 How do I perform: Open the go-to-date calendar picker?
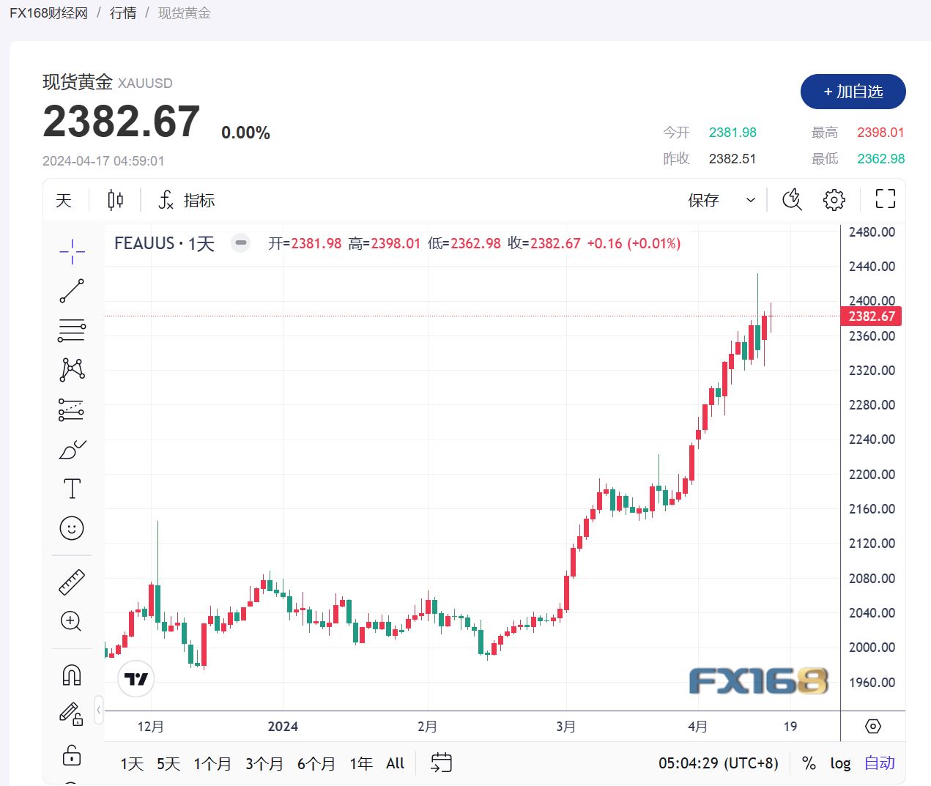click(441, 763)
